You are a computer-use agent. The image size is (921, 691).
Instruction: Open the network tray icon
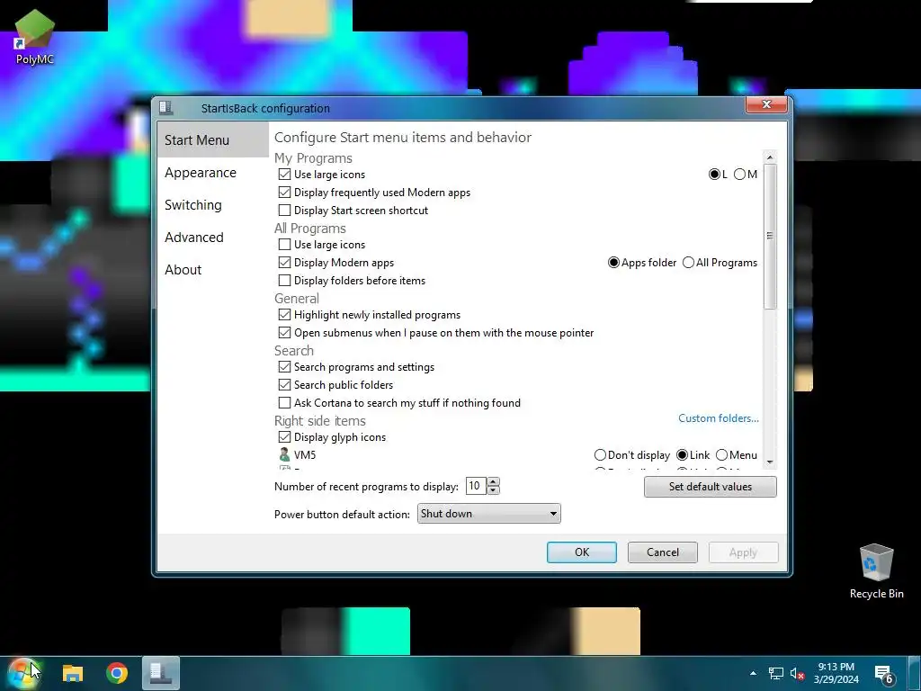pyautogui.click(x=776, y=673)
